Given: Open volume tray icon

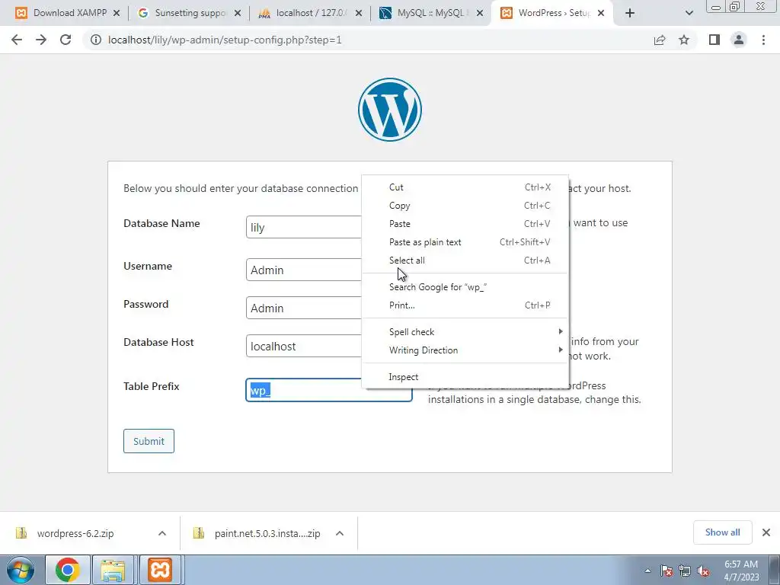Looking at the screenshot, I should [x=703, y=571].
